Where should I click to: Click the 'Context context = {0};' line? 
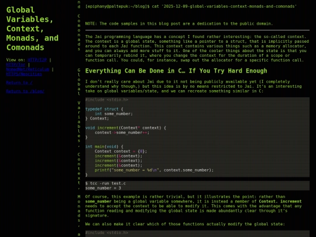coord(121,152)
